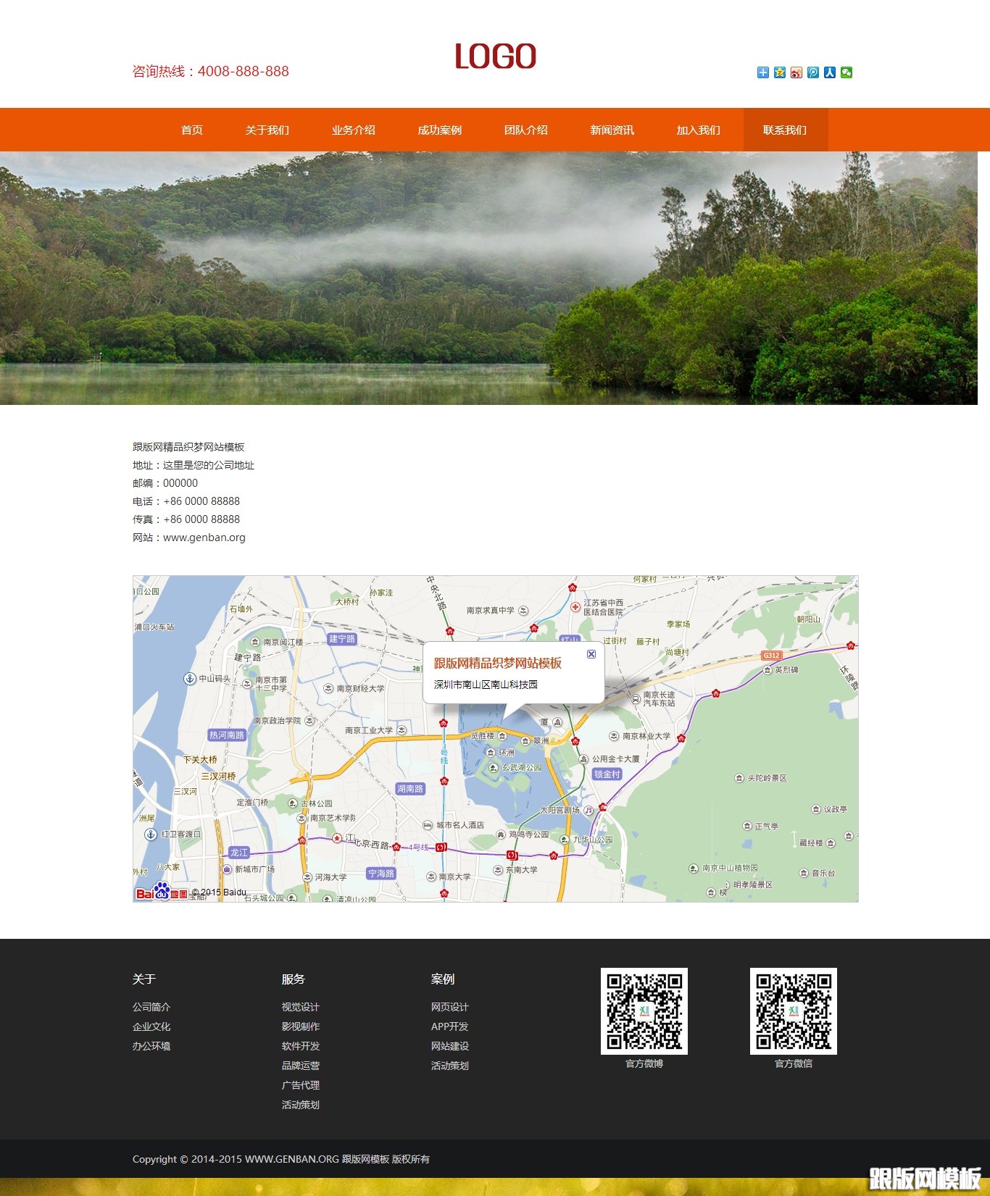Share via Renren icon
Viewport: 990px width, 1196px height.
[829, 72]
